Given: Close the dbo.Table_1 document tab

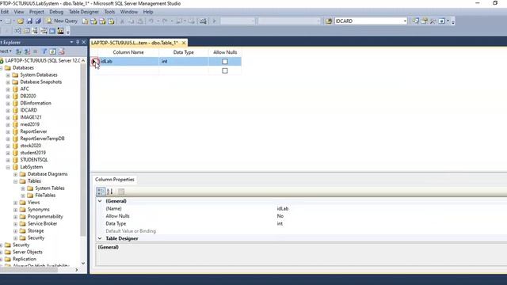Looking at the screenshot, I should [x=184, y=43].
